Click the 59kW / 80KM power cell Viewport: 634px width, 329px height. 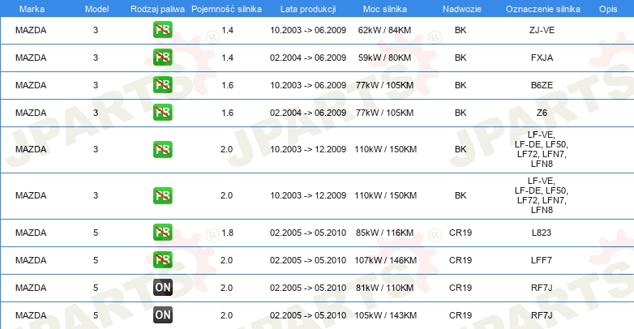[x=384, y=58]
